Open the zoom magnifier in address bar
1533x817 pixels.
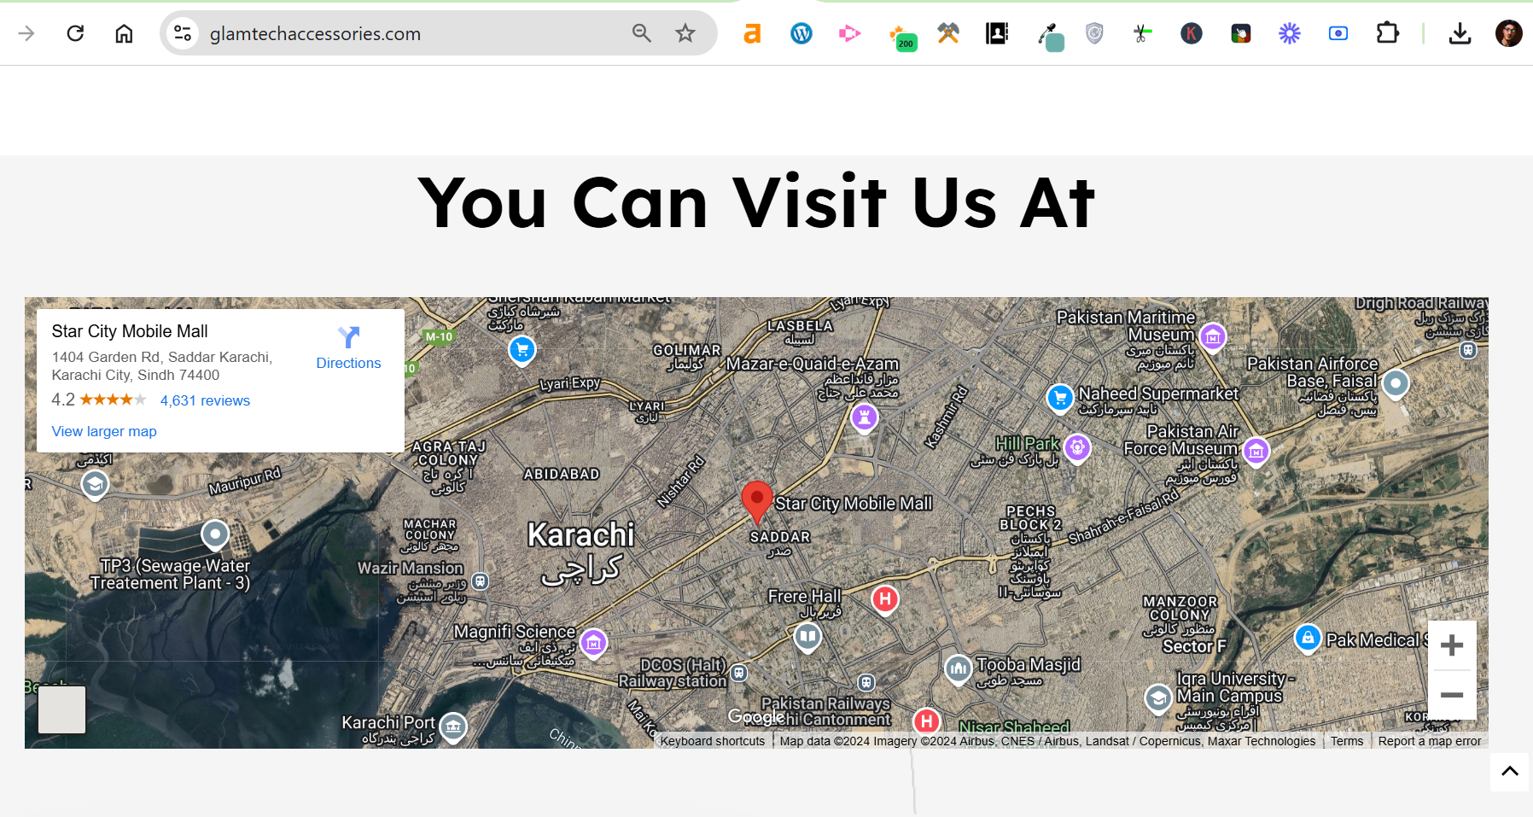[642, 33]
